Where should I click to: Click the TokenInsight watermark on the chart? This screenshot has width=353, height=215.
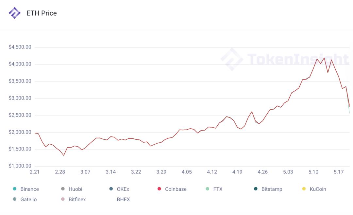click(285, 60)
